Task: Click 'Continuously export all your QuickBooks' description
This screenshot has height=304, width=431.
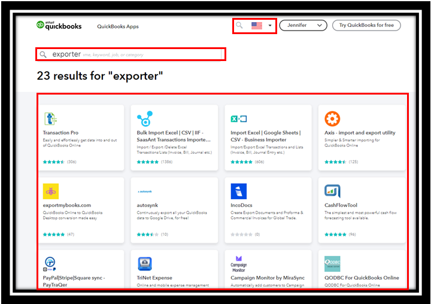Action: 172,215
